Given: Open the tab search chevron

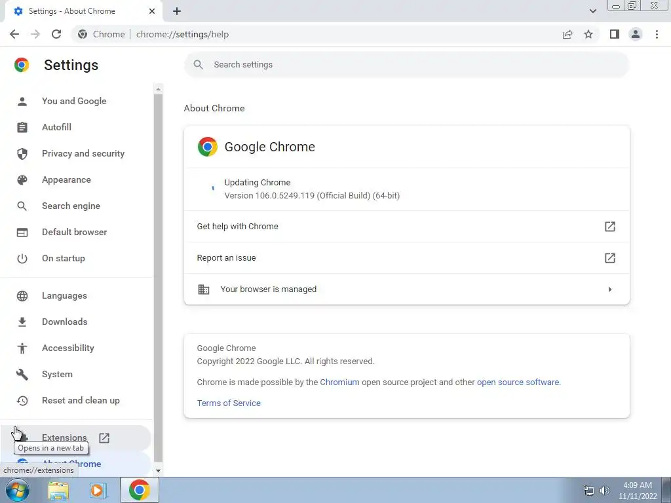Looking at the screenshot, I should 592,11.
